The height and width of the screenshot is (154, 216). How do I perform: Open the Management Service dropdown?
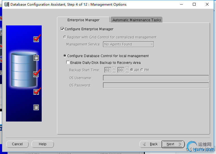(128, 44)
